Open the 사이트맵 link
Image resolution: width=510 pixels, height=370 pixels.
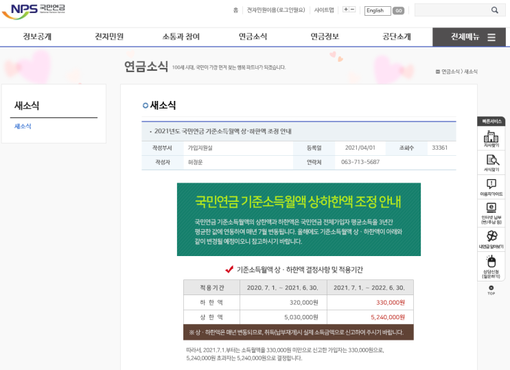click(x=324, y=10)
